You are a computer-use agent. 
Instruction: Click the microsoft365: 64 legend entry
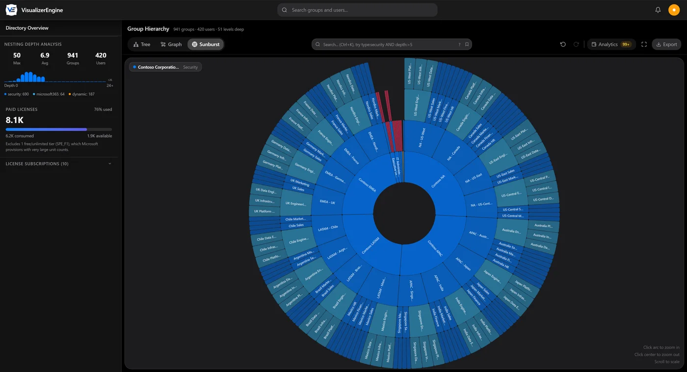[49, 94]
